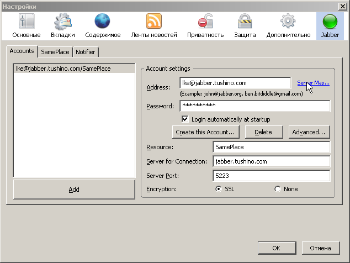Confirm settings with OK button
Viewport: 350px width, 263px height.
tap(277, 248)
